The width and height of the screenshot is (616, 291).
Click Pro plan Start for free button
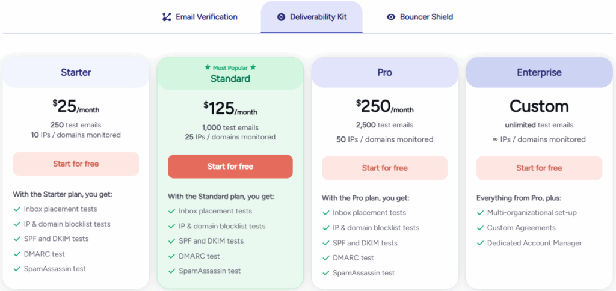[384, 168]
